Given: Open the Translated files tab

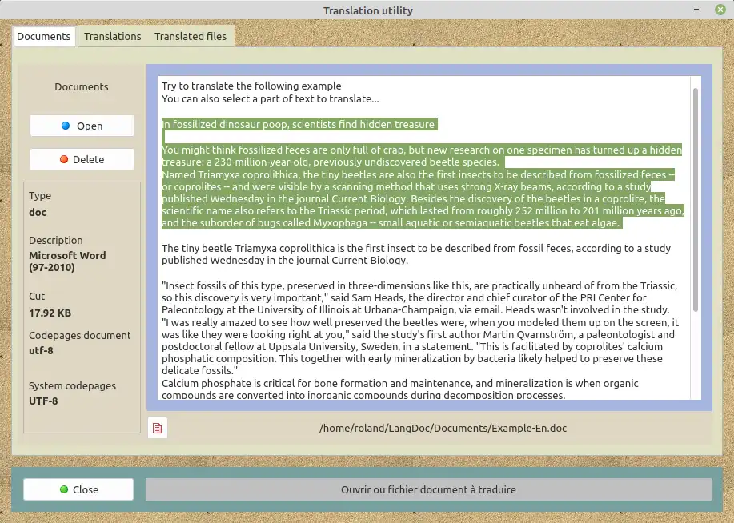Looking at the screenshot, I should click(191, 37).
